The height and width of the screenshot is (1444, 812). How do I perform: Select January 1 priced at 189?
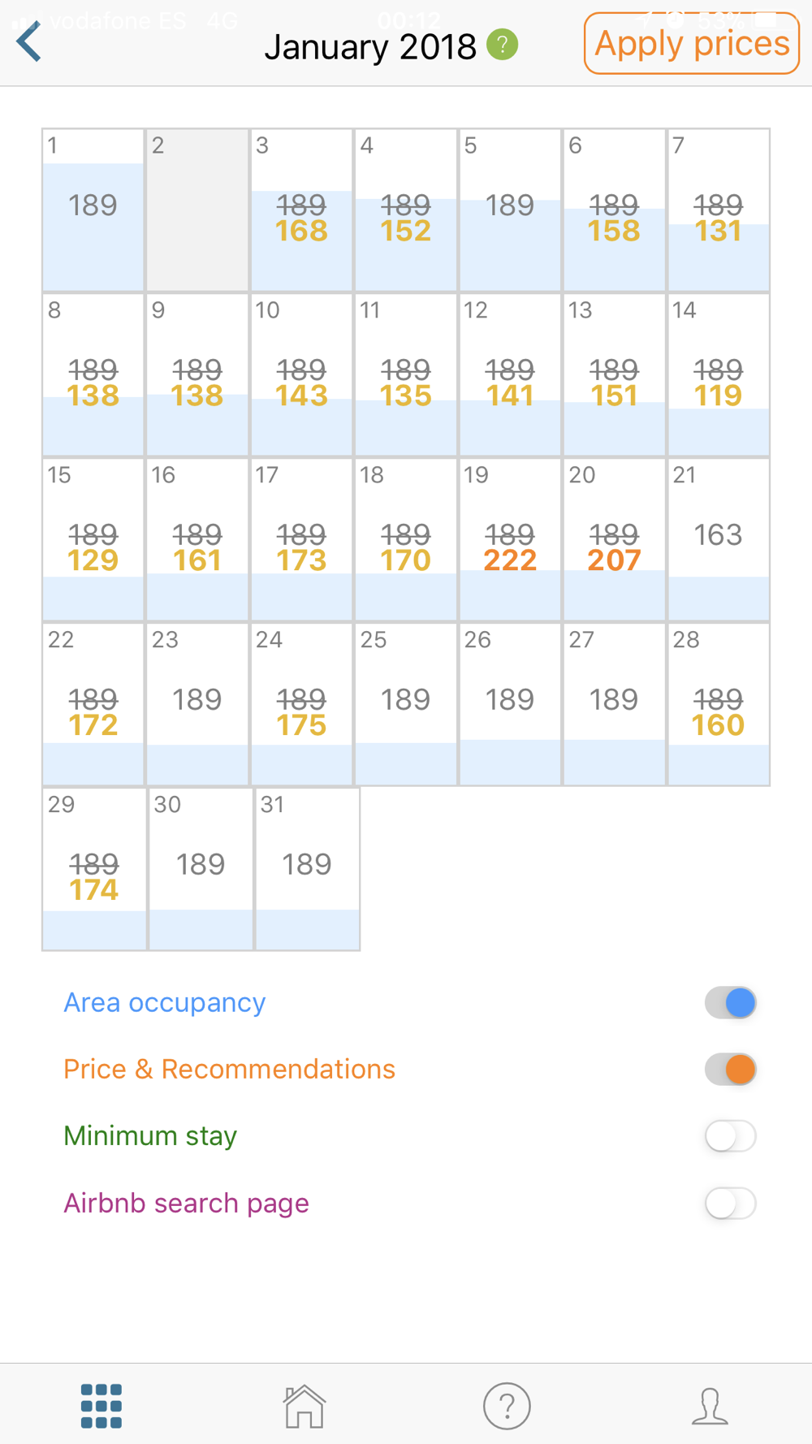coord(93,210)
